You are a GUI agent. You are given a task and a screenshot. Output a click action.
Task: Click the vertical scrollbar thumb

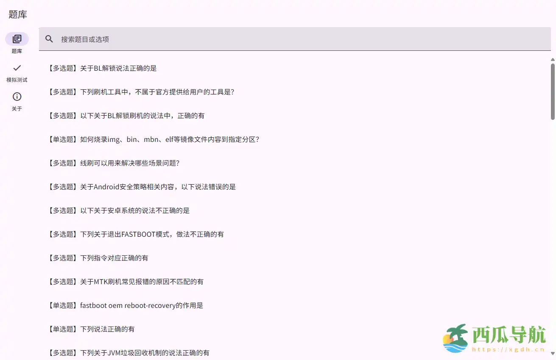552,89
